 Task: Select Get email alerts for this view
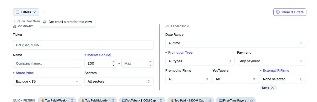67,22
